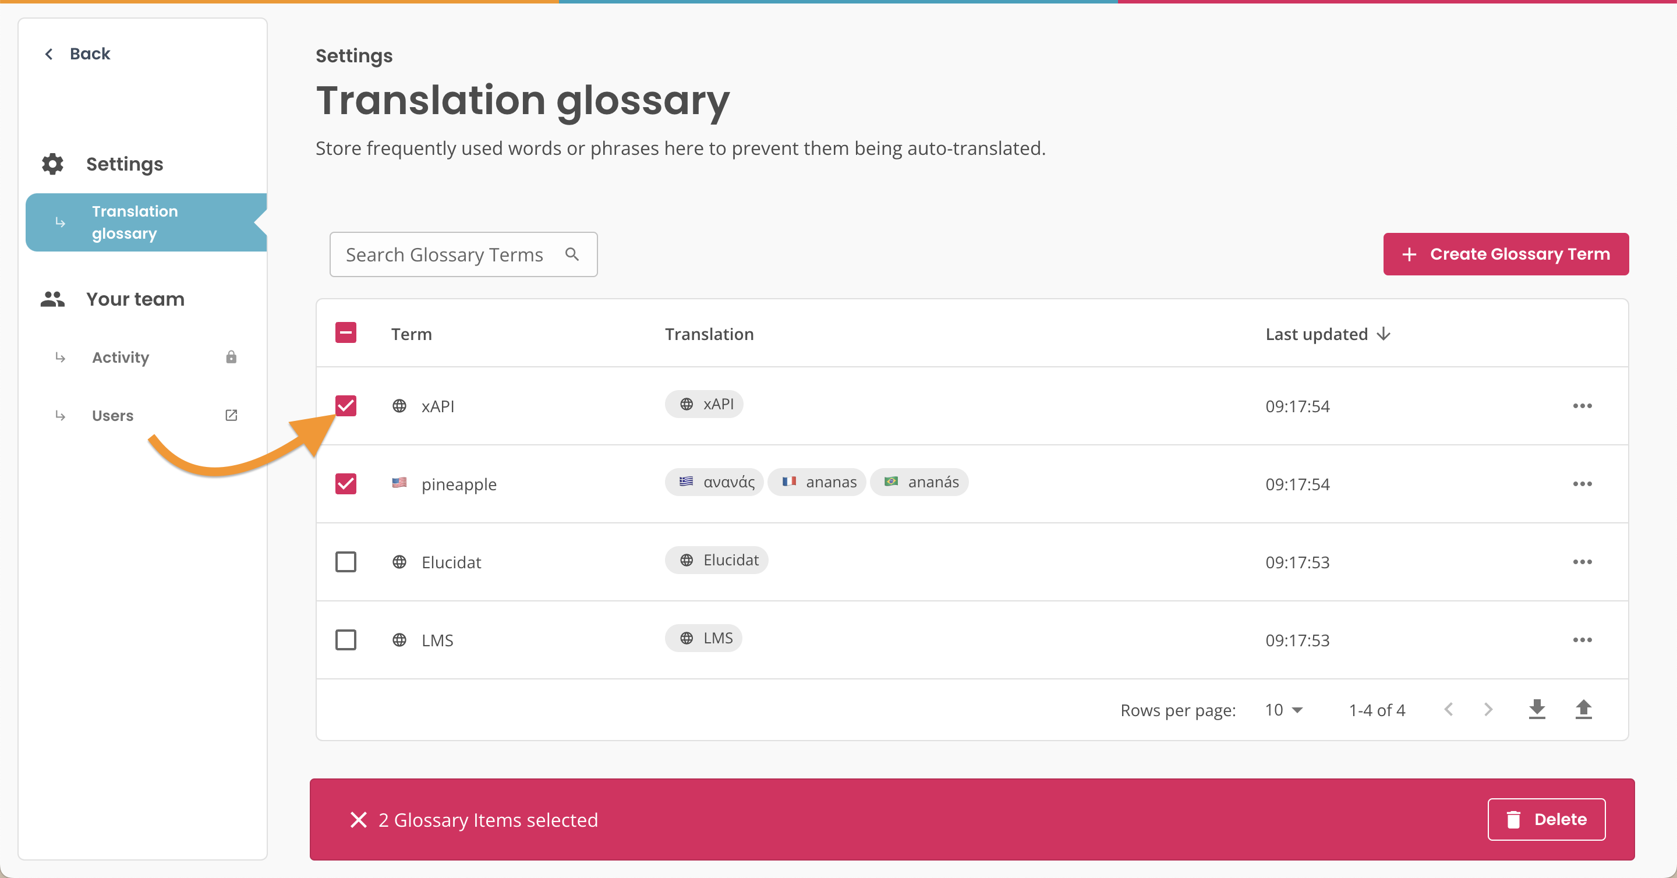This screenshot has height=878, width=1677.
Task: Click the indeterminate select-all checkbox in header
Action: coord(346,332)
